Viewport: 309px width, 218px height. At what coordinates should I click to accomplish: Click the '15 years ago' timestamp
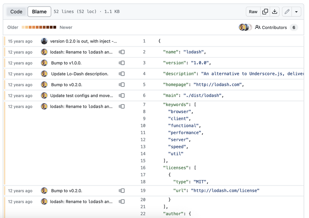20,41
